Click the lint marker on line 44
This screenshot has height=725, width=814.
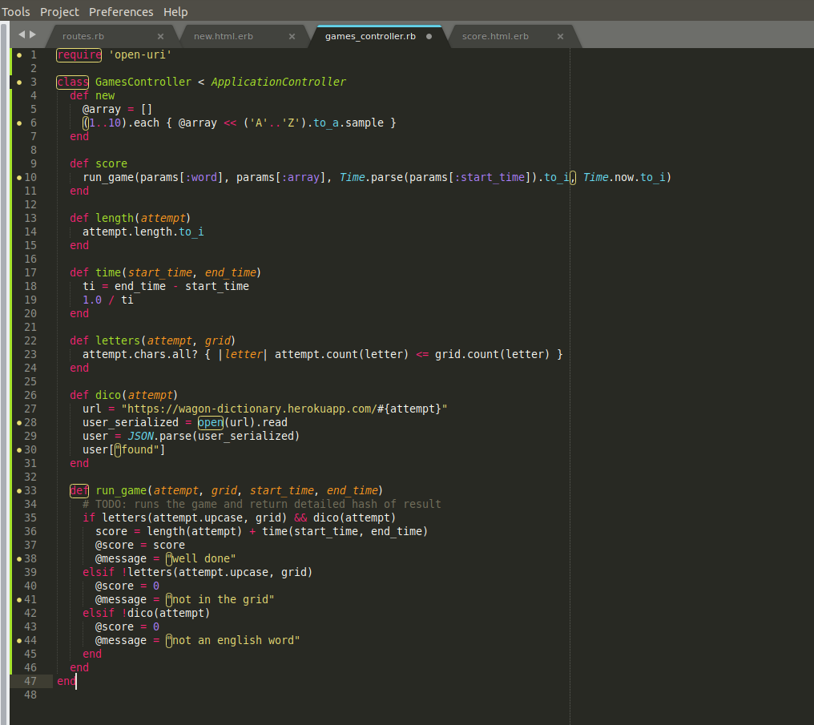pyautogui.click(x=19, y=641)
